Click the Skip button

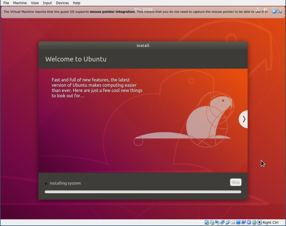(x=235, y=182)
